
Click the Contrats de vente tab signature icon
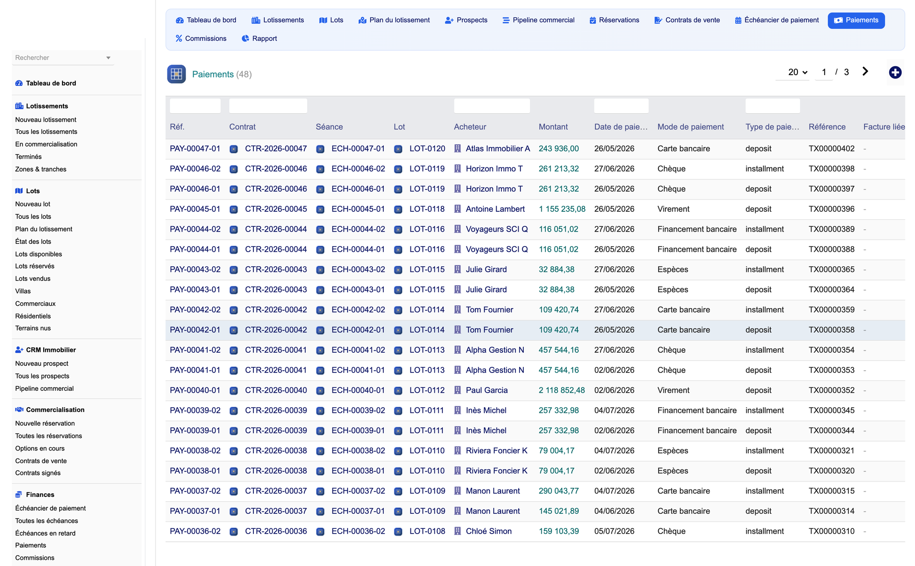pos(658,20)
